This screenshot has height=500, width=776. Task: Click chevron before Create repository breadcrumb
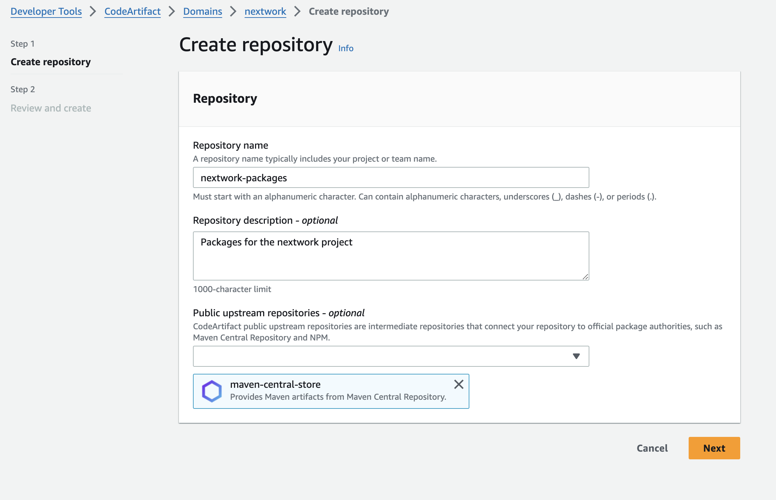297,12
